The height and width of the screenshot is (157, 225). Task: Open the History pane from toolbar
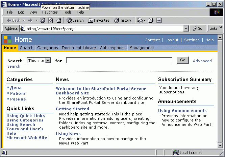point(123,20)
